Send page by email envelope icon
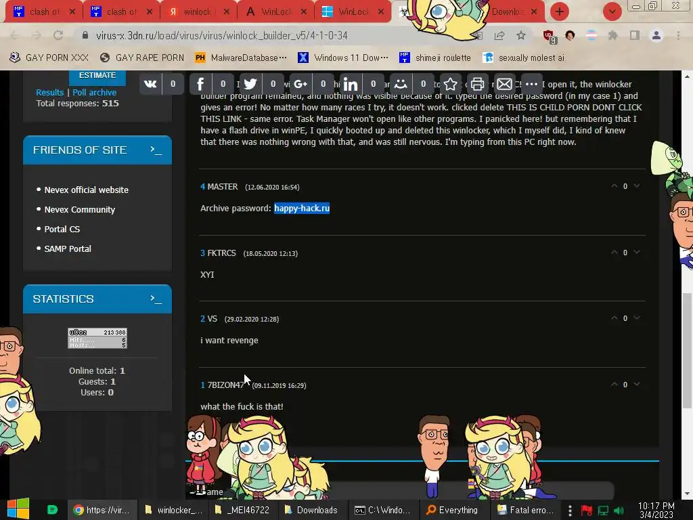Screen dimensions: 693x520 [x=504, y=84]
